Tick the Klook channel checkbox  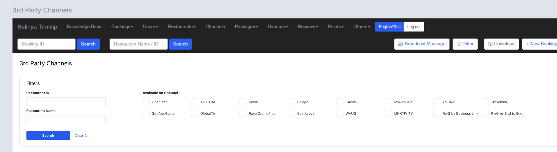pos(243,102)
